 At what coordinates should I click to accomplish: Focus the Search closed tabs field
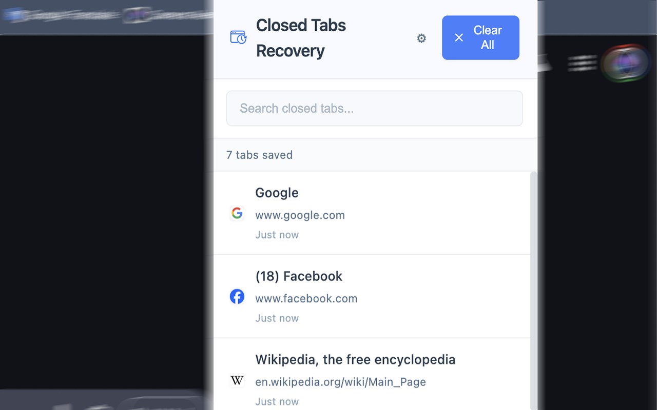pyautogui.click(x=375, y=109)
